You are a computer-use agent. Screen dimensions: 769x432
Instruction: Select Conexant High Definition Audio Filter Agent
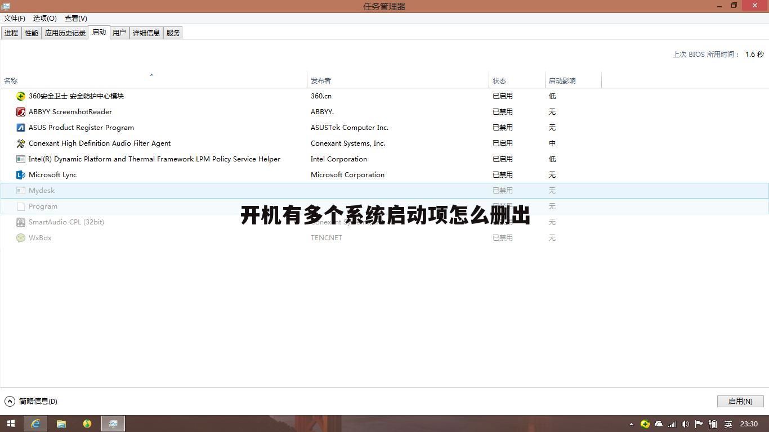(384, 143)
